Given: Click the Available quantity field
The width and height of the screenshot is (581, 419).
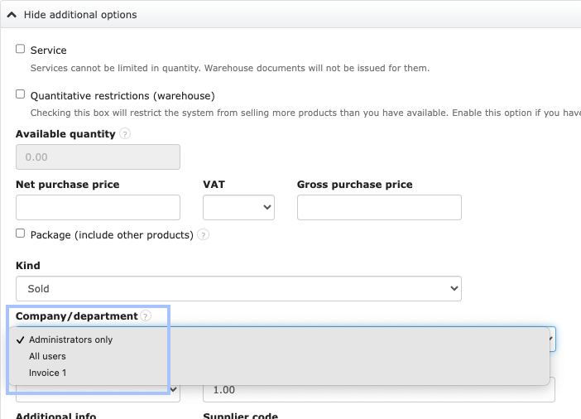Looking at the screenshot, I should (98, 157).
